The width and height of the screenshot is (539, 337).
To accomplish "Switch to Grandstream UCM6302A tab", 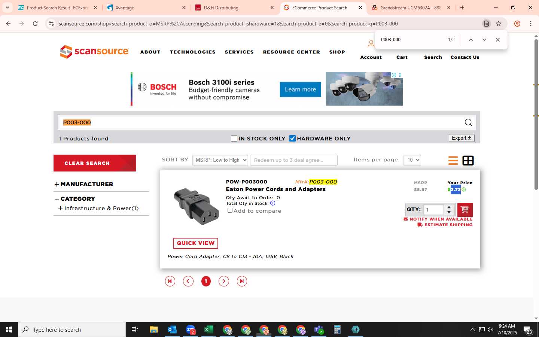I will (411, 7).
